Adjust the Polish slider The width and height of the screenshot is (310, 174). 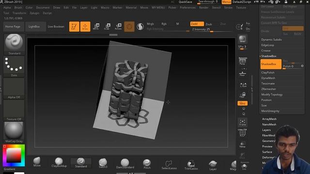coord(292,67)
